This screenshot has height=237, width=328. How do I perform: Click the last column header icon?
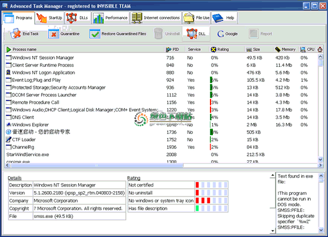(x=320, y=49)
